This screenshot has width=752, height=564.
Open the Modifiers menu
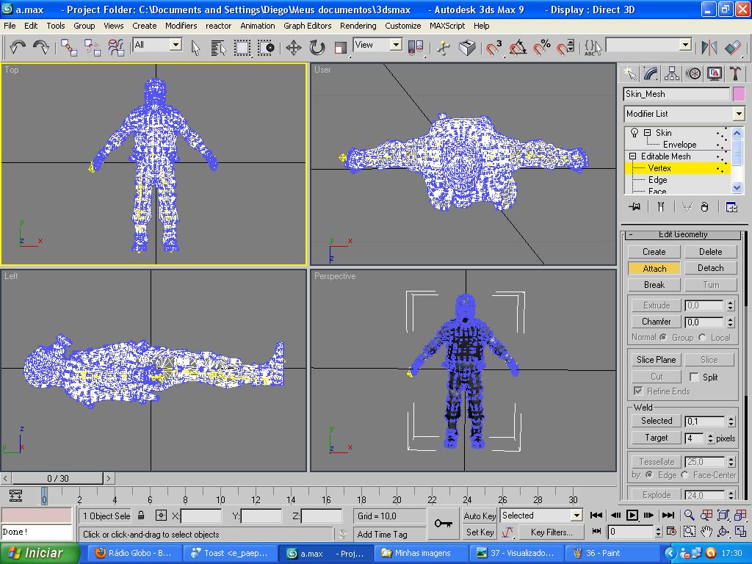pos(181,26)
